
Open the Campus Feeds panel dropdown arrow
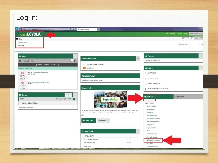pyautogui.click(x=138, y=131)
